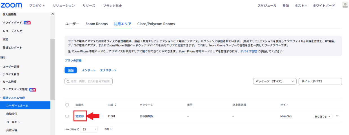Expand ユーザー管理 in sidebar
Image resolution: width=349 pixels, height=135 pixels.
[x=11, y=67]
